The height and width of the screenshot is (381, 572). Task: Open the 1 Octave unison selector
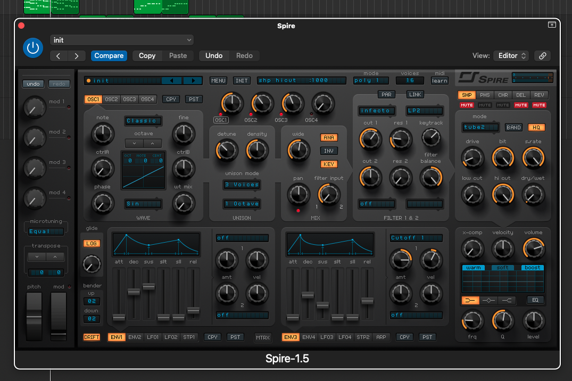(242, 204)
